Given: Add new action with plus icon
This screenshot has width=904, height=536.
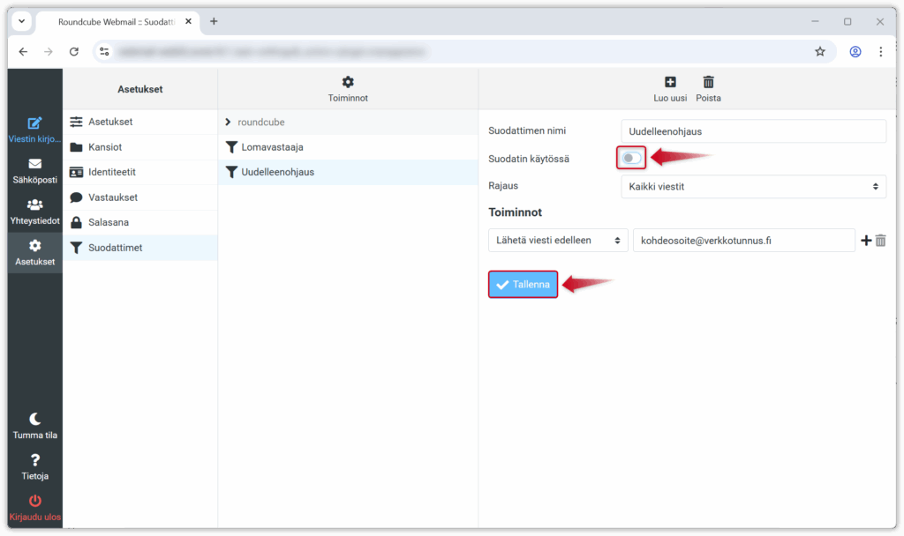Looking at the screenshot, I should tap(865, 241).
